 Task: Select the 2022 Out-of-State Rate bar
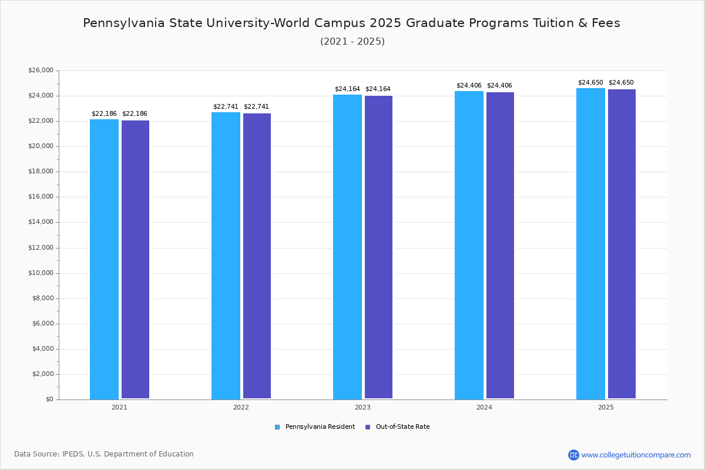[x=257, y=256]
